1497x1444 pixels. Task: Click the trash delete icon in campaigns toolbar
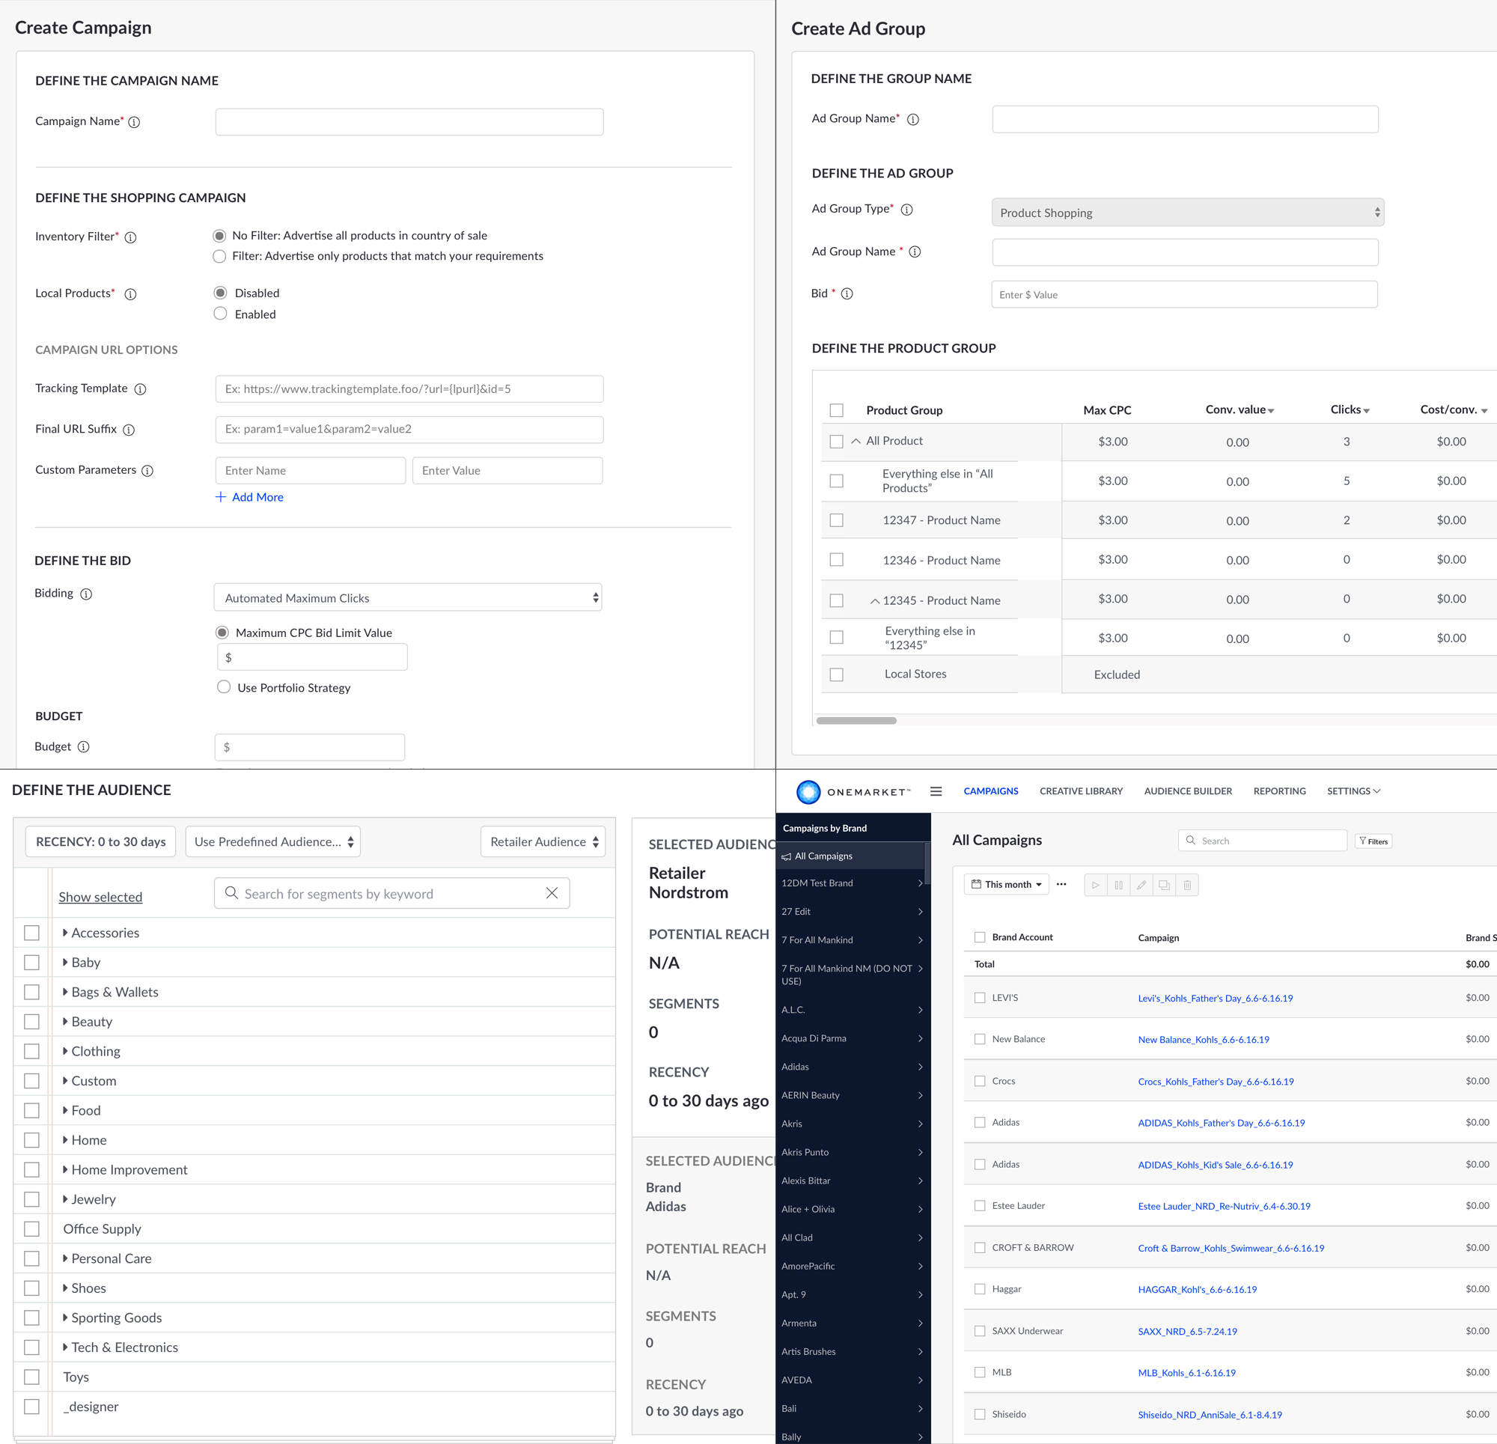pos(1187,885)
